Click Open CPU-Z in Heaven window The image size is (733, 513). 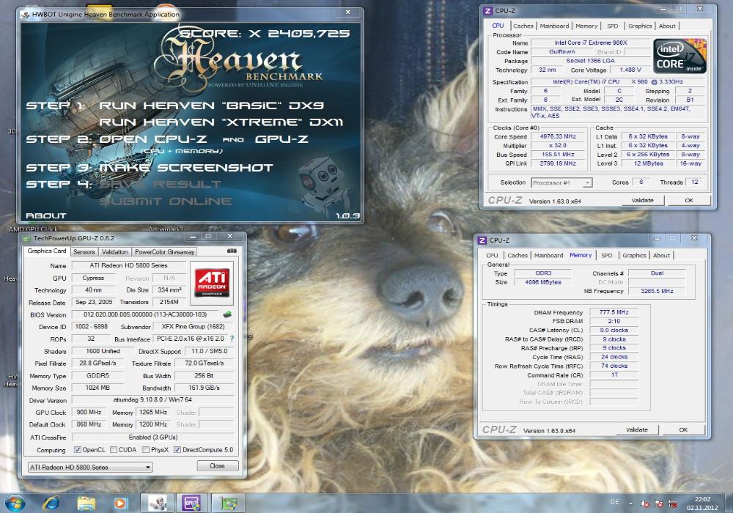153,139
